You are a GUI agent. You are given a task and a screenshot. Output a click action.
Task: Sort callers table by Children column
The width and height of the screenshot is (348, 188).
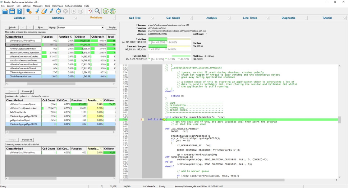109,149
